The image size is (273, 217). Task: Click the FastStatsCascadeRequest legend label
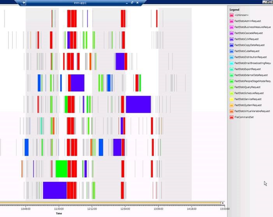click(248, 33)
